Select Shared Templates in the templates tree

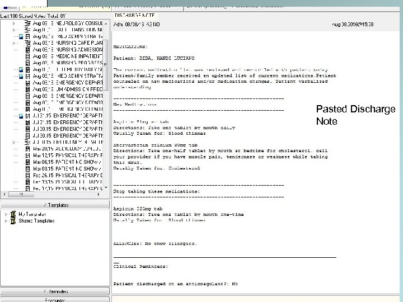[36, 221]
